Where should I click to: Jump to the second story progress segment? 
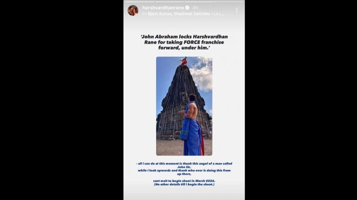(169, 2)
